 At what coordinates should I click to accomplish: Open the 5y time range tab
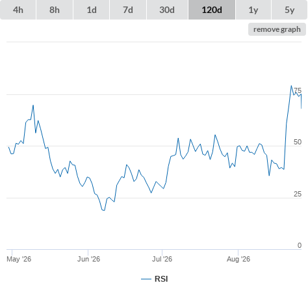[x=290, y=10]
